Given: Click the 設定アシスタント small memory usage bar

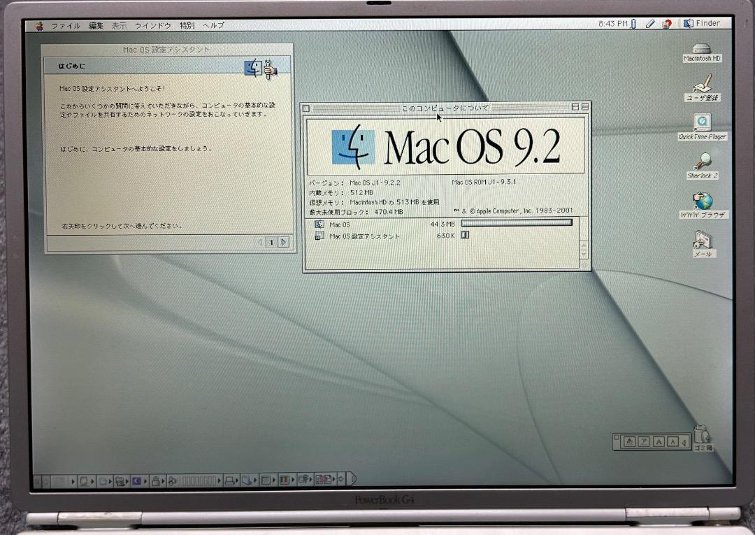Looking at the screenshot, I should pos(465,235).
